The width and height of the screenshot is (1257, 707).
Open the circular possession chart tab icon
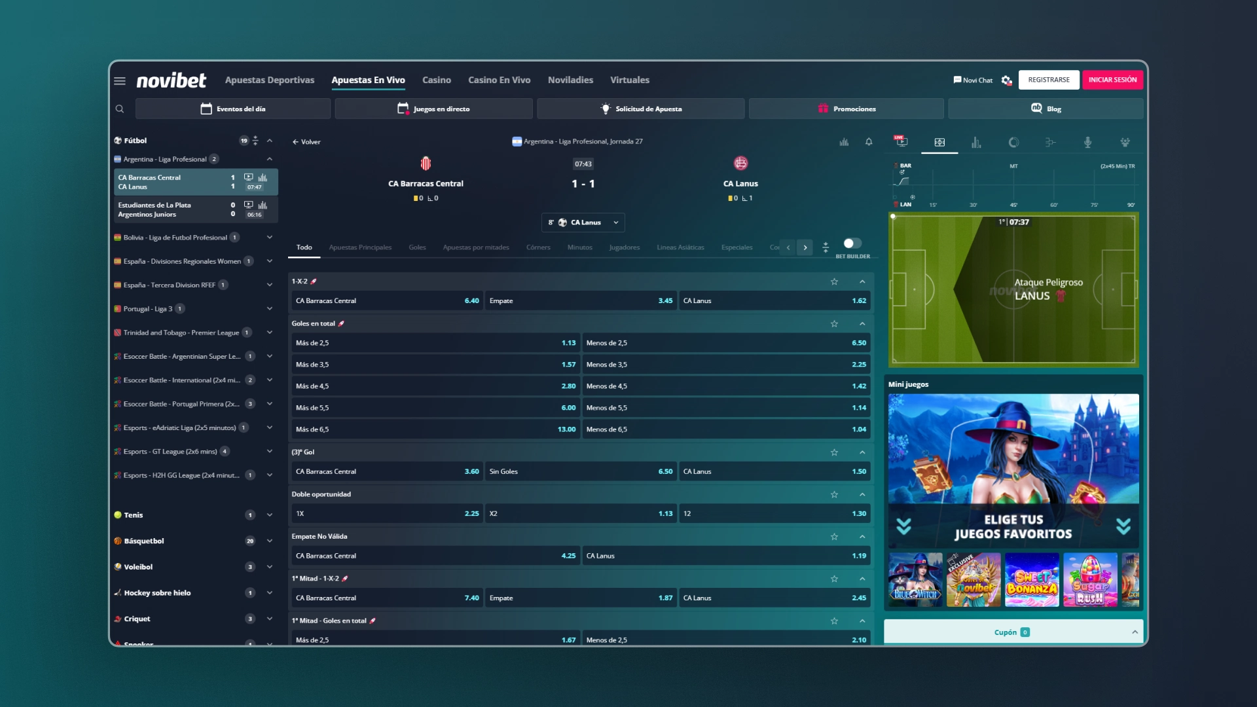1013,142
